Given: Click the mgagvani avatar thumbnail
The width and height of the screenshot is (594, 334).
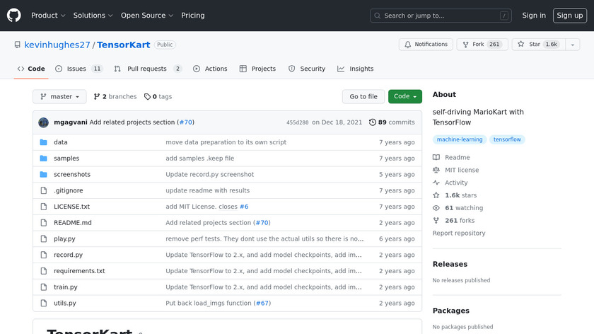Looking at the screenshot, I should [43, 122].
